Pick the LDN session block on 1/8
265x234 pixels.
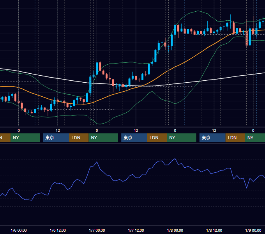click(235, 138)
